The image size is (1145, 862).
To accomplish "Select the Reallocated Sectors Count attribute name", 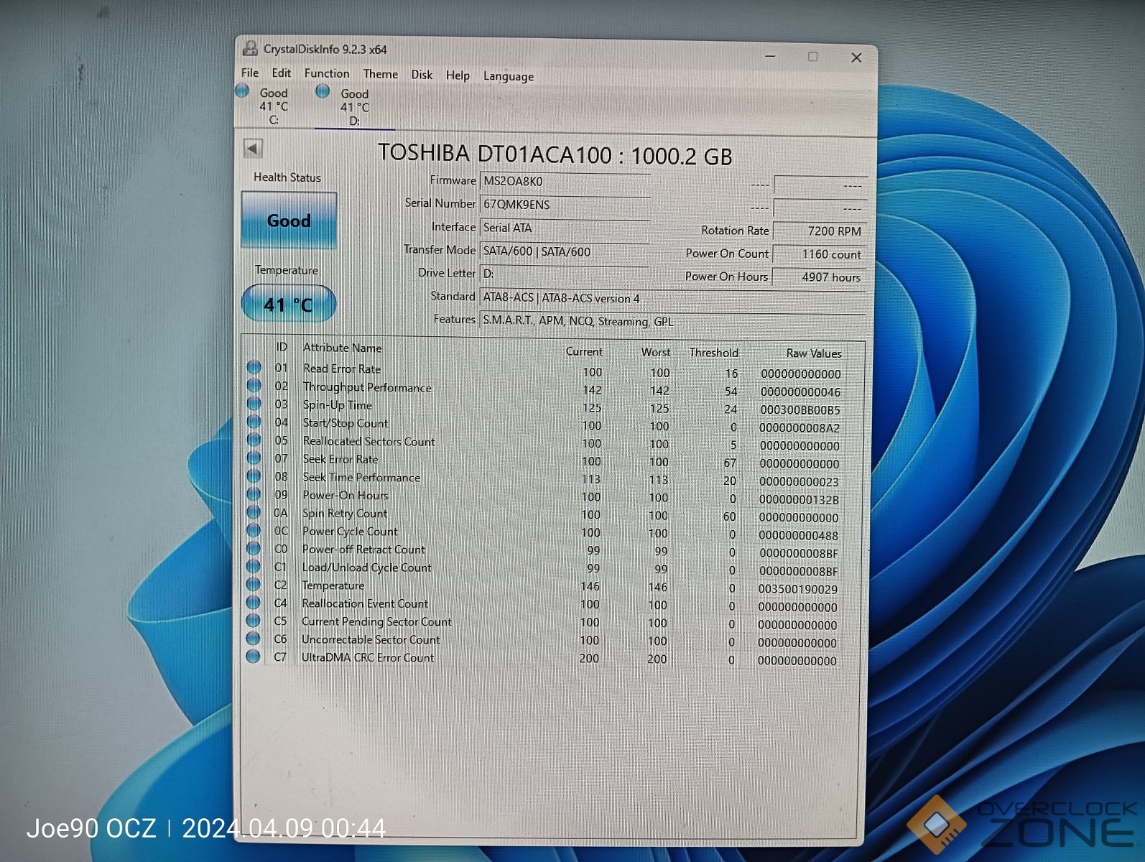I will coord(368,441).
